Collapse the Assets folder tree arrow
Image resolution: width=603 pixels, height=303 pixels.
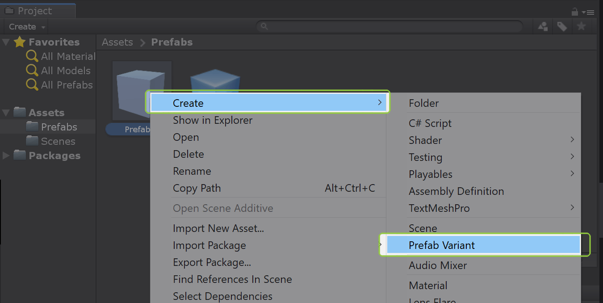[6, 113]
